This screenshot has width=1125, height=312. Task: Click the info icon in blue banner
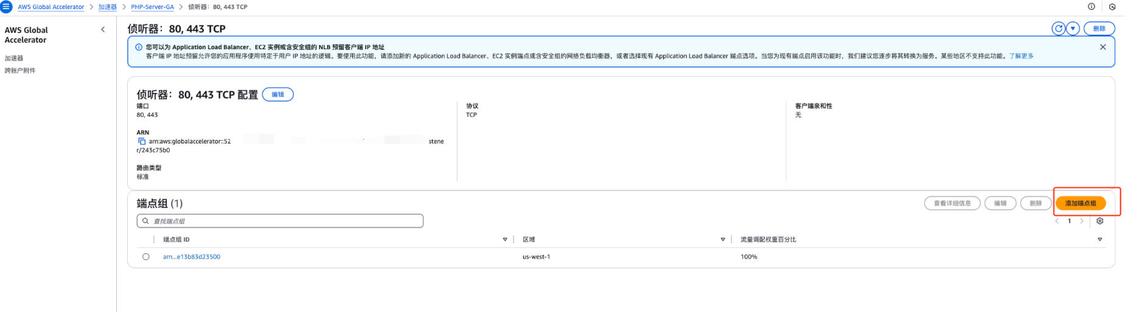(x=139, y=47)
